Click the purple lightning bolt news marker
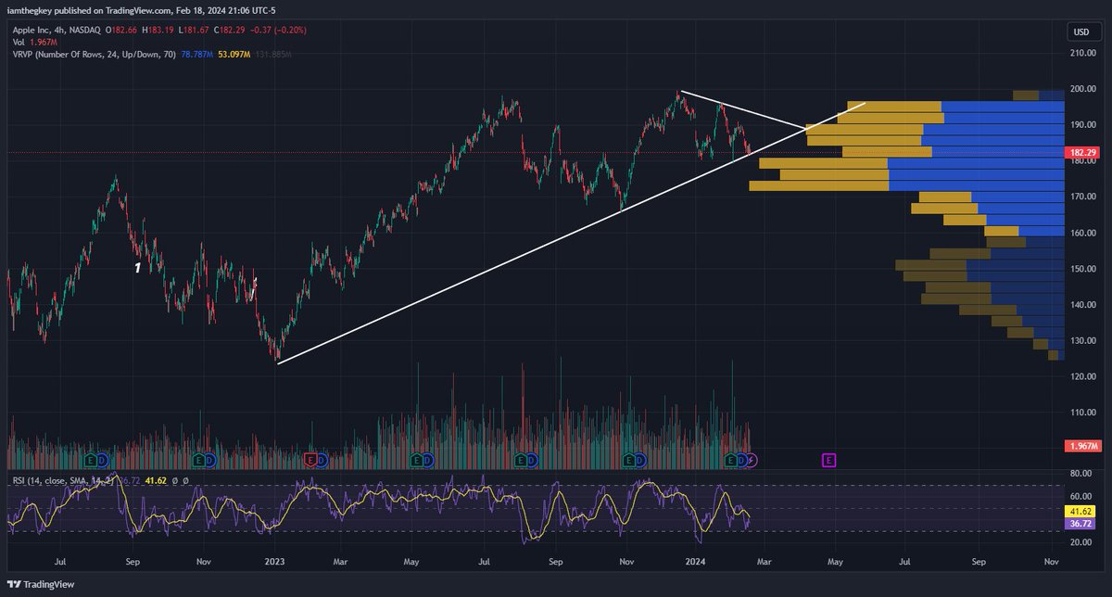The width and height of the screenshot is (1112, 597). tap(752, 460)
